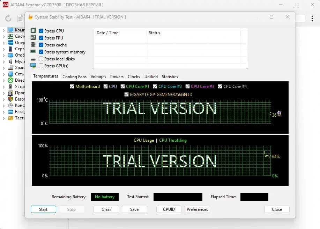The height and width of the screenshot is (229, 320).
Task: Switch to the Cooling Fans tab
Action: pyautogui.click(x=74, y=77)
